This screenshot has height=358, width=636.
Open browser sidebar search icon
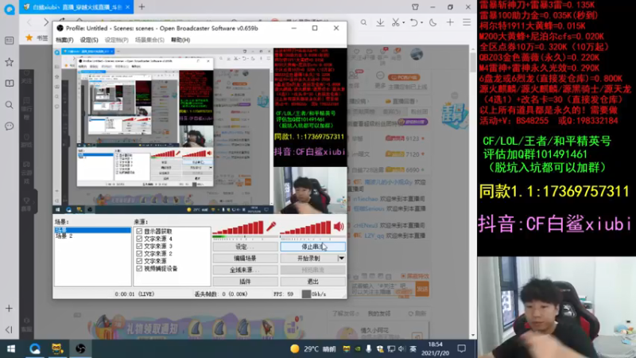click(9, 105)
